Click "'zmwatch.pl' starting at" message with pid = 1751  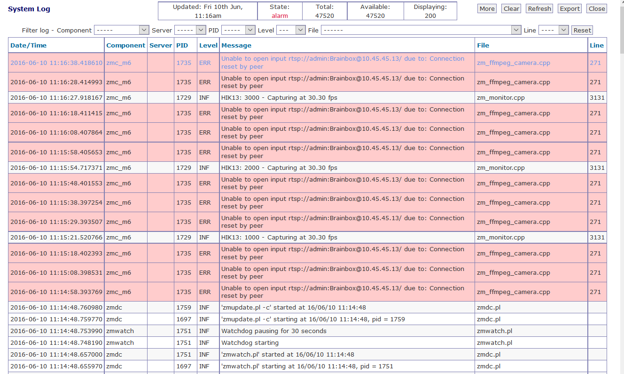(x=307, y=366)
